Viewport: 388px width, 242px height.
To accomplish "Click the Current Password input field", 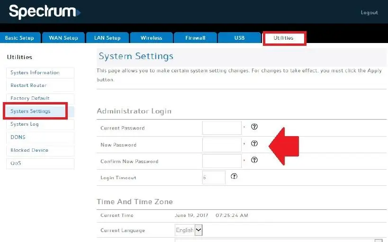I will [222, 128].
